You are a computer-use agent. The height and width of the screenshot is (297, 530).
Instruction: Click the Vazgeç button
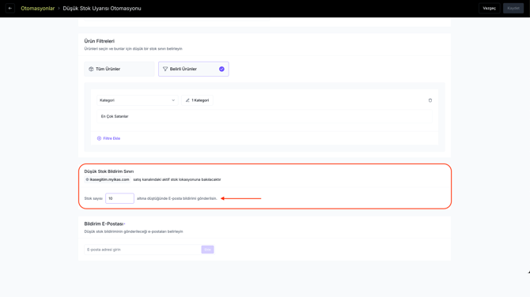(489, 8)
